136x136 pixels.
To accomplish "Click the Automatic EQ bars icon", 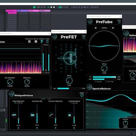I will (x=32, y=115).
